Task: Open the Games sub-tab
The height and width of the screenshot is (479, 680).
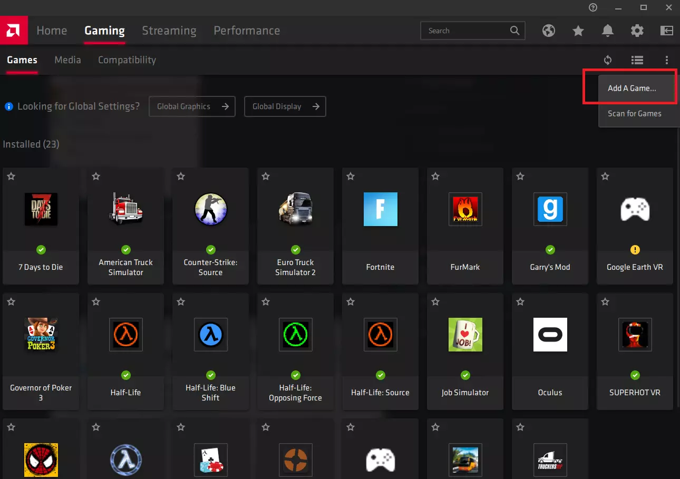Action: click(22, 60)
